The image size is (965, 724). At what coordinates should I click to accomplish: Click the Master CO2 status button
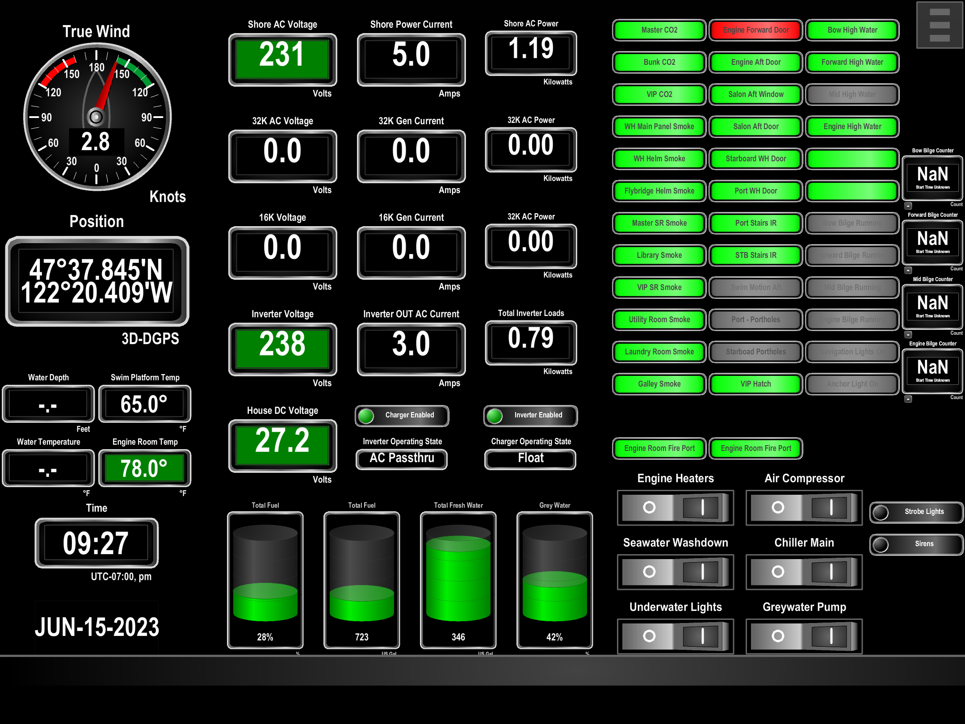pos(659,30)
